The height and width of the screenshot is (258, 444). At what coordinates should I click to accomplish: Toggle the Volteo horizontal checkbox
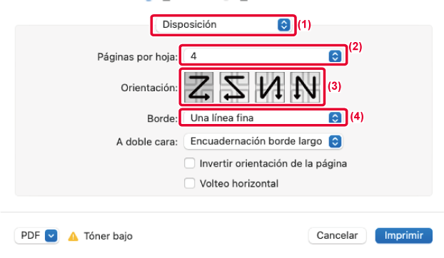(189, 183)
